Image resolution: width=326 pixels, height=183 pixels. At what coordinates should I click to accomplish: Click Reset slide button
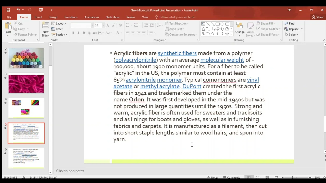point(57,29)
